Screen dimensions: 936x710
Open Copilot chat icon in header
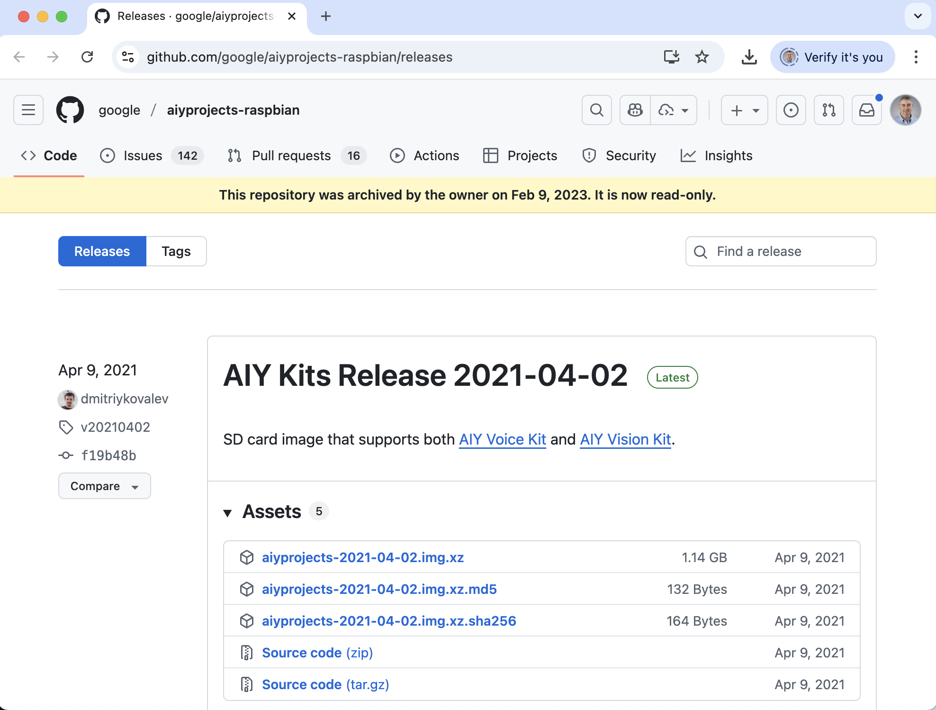pos(635,110)
